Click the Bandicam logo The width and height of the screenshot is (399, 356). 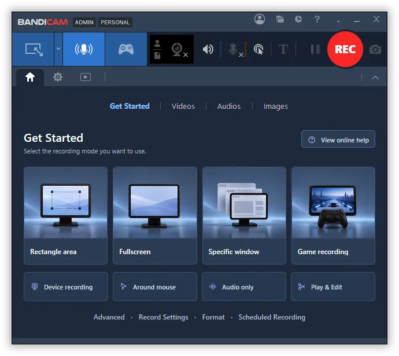point(43,22)
